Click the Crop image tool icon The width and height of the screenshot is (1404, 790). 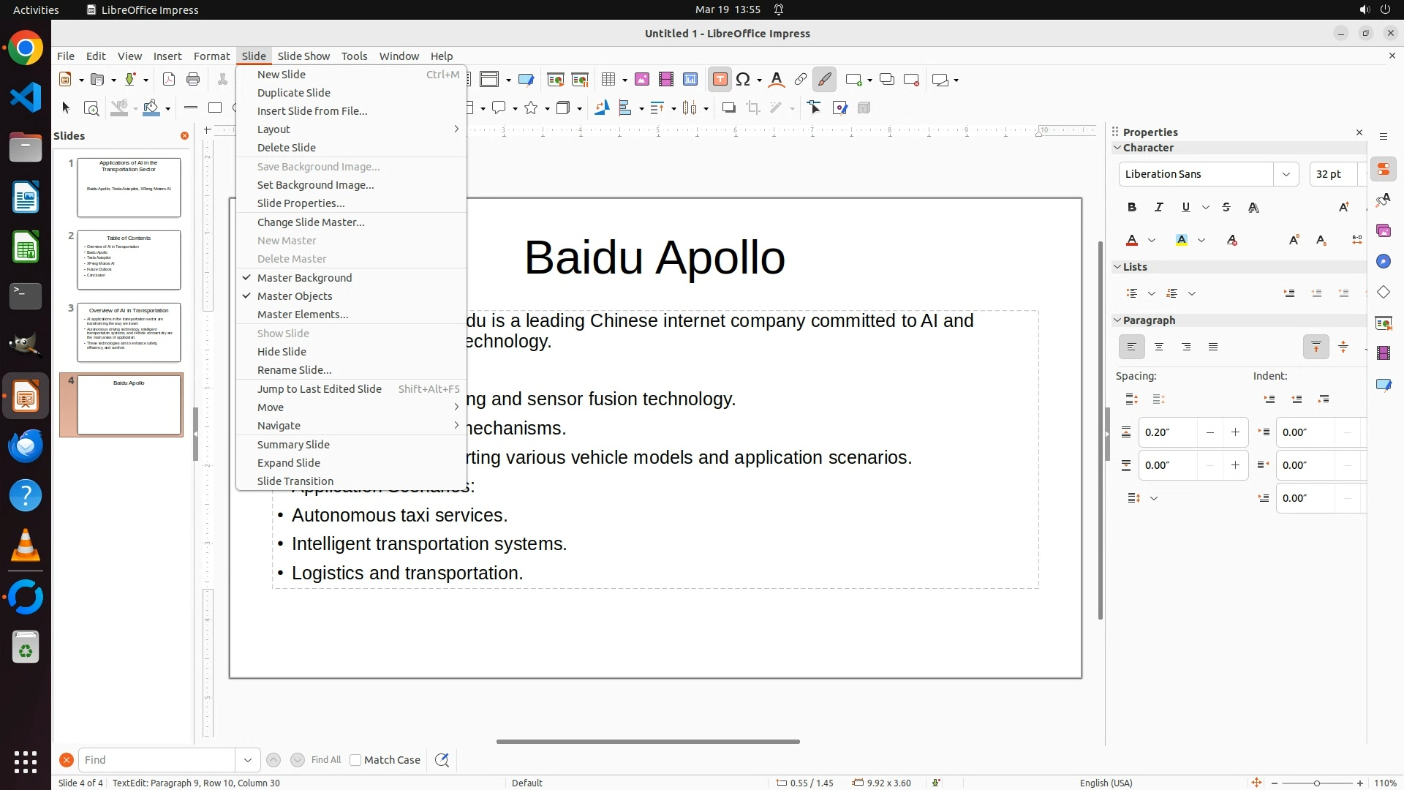click(x=753, y=108)
